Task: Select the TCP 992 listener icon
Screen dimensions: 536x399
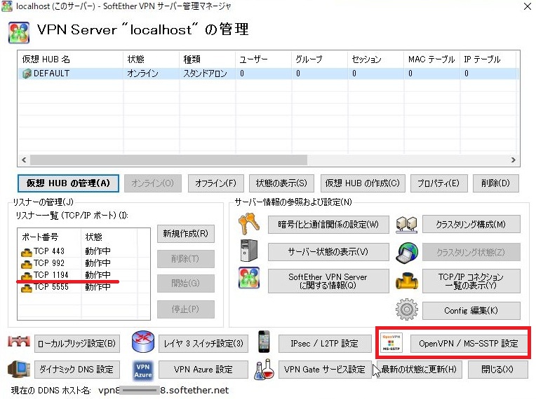Action: tap(27, 264)
